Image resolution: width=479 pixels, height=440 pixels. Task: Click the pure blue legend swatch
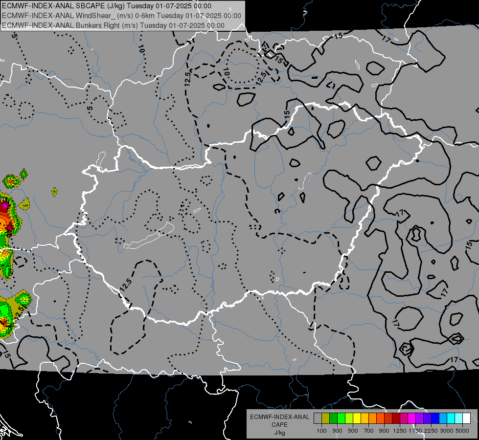coord(435,418)
